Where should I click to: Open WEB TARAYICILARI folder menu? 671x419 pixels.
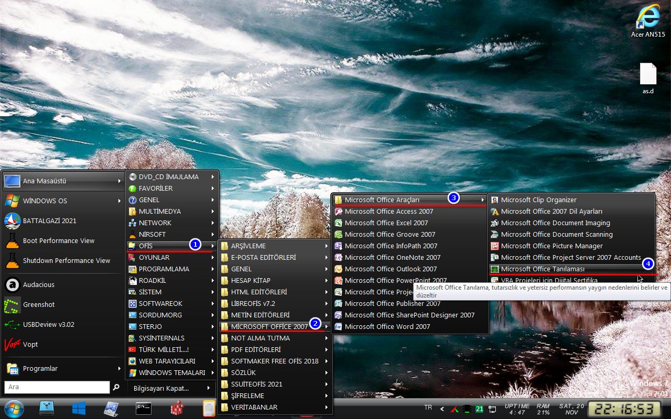point(172,361)
